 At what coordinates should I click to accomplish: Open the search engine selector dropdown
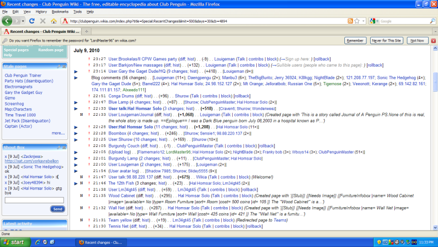[374, 21]
